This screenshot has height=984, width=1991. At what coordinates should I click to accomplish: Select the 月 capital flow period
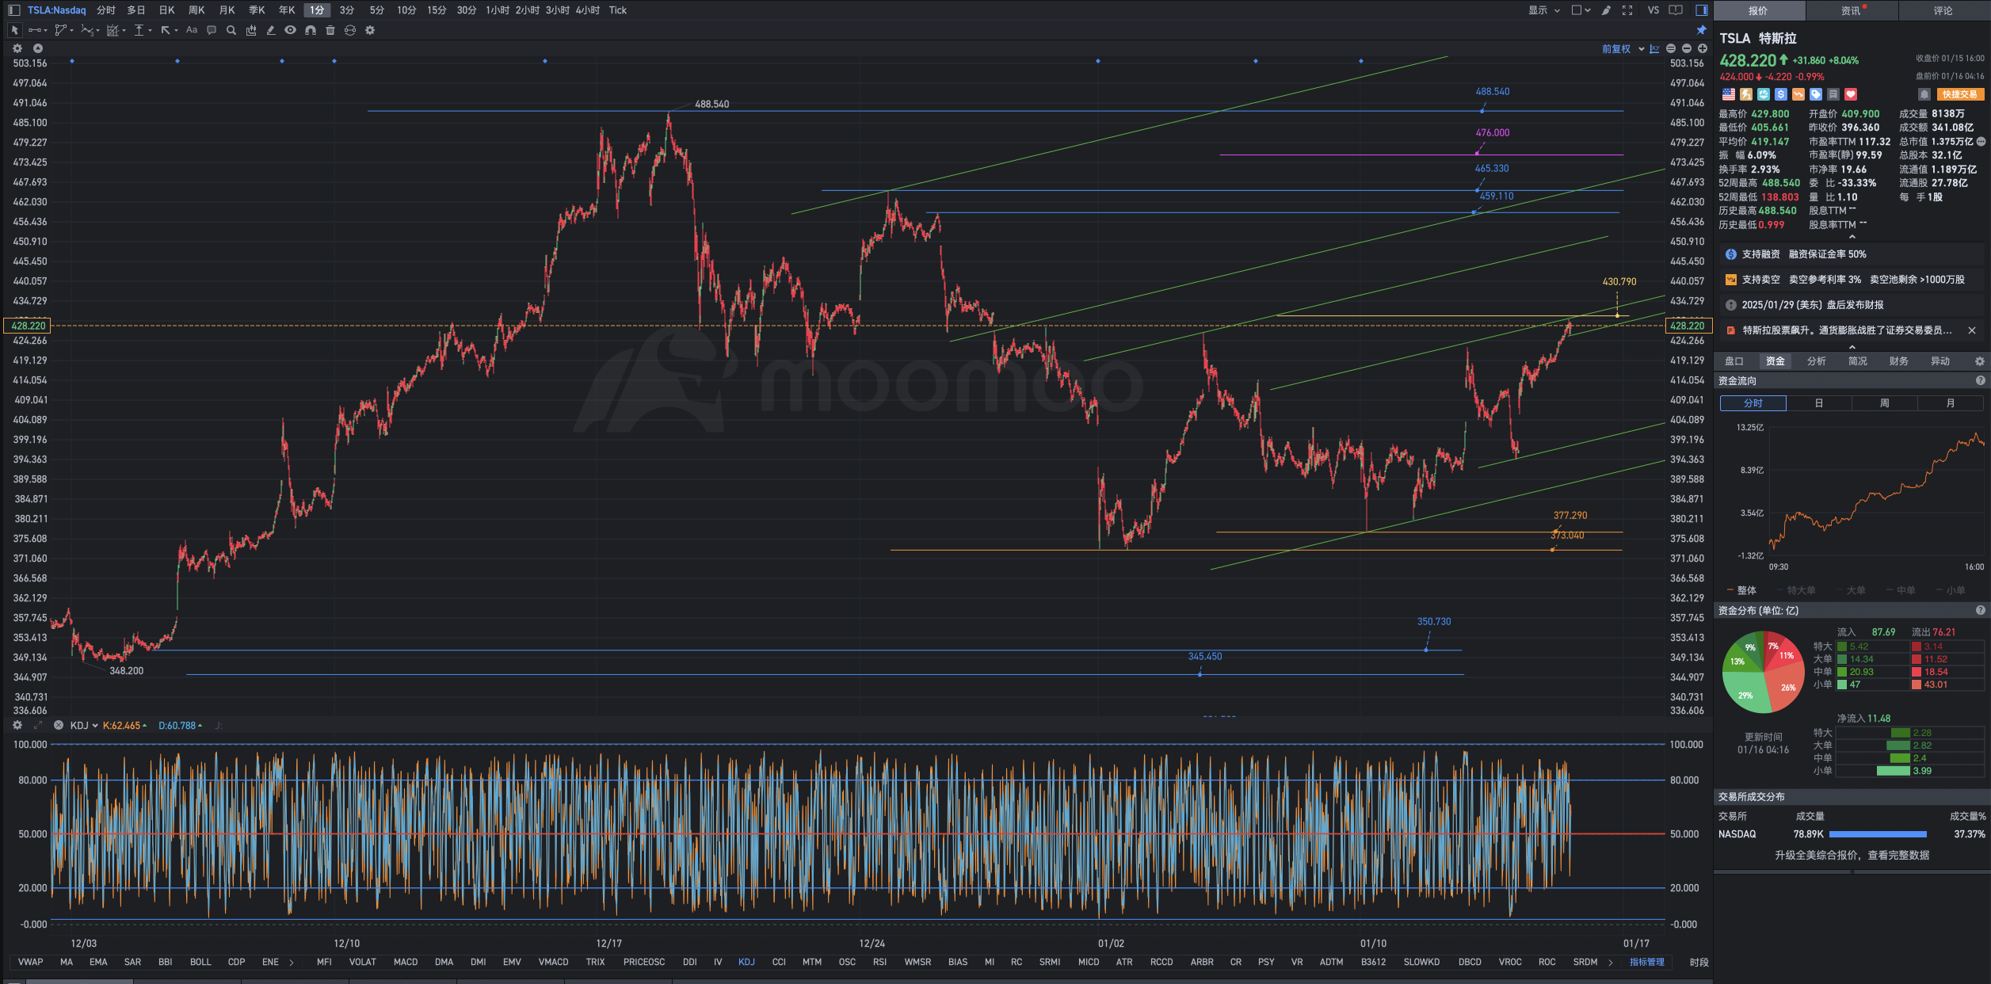(1951, 403)
